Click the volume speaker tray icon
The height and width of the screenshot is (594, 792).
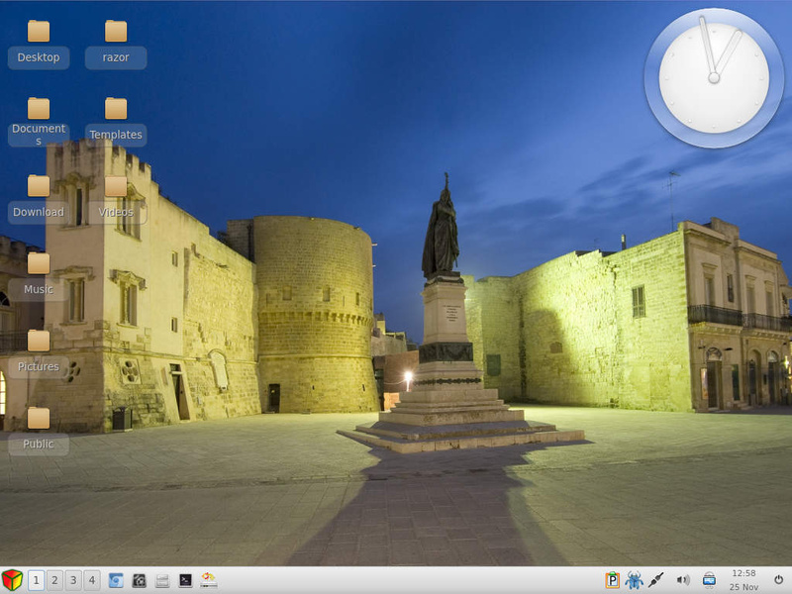683,580
